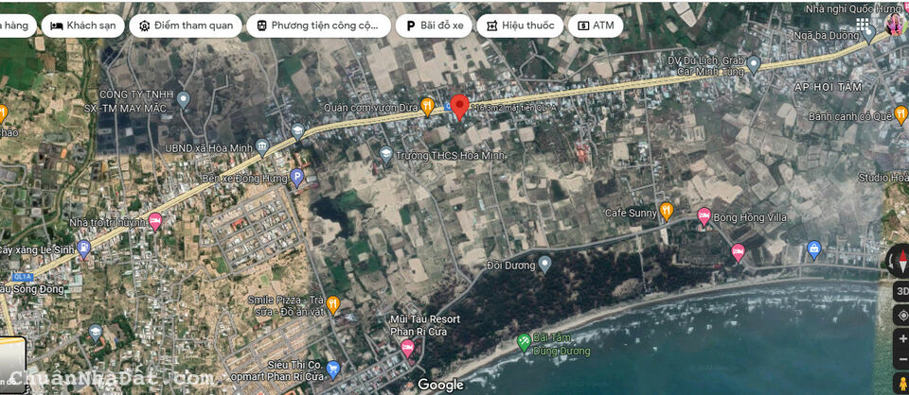Click the Mũi Tàu Resort hotel marker
Image resolution: width=909 pixels, height=395 pixels.
click(x=407, y=348)
